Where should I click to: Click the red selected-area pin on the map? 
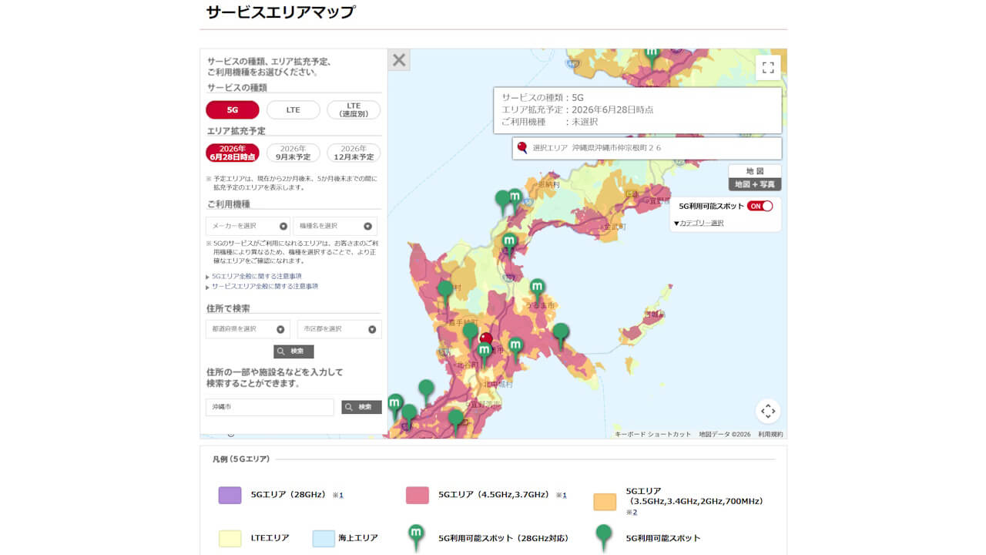tap(485, 340)
